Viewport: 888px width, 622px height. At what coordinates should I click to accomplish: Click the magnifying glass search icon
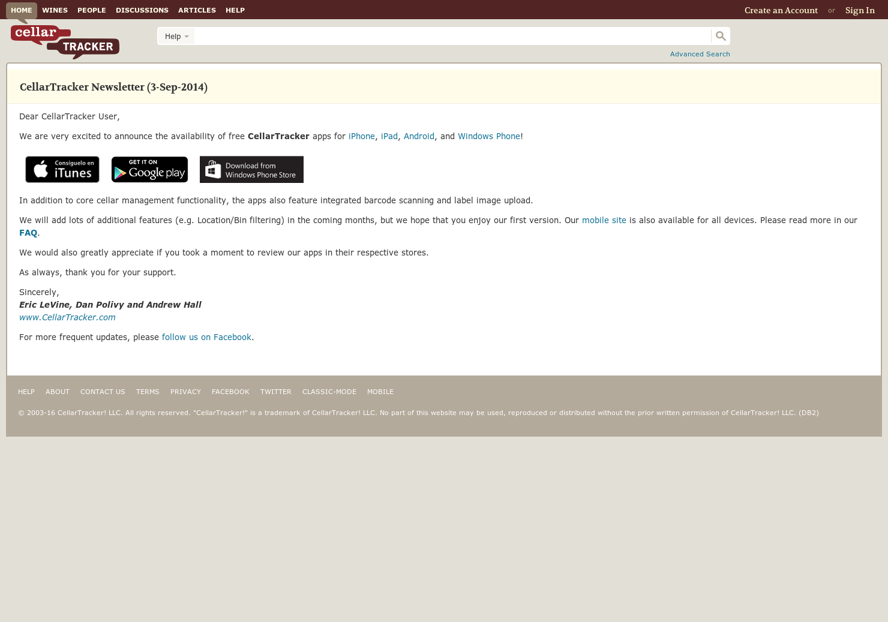click(721, 36)
